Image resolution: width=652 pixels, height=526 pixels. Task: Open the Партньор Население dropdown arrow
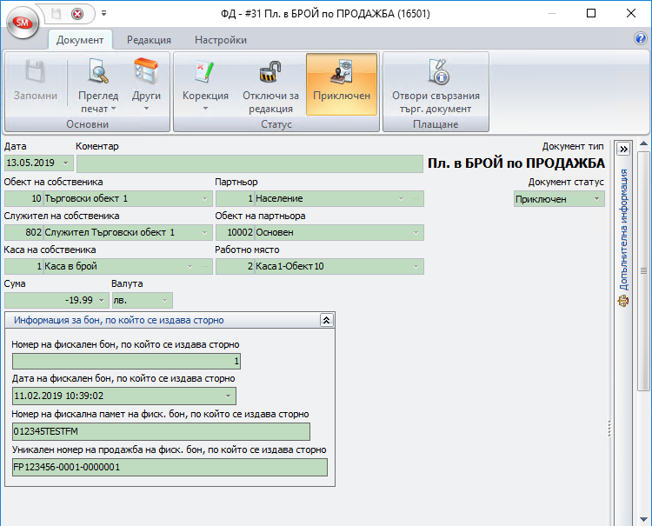[x=402, y=199]
